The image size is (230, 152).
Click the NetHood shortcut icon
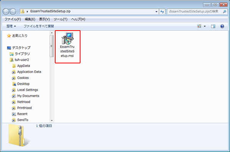(14, 102)
